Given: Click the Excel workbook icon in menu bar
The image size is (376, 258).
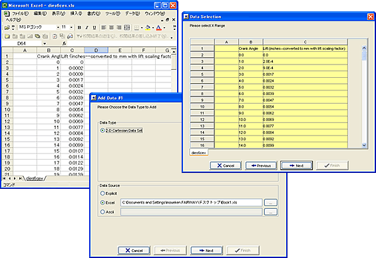Looking at the screenshot, I should click(x=6, y=13).
